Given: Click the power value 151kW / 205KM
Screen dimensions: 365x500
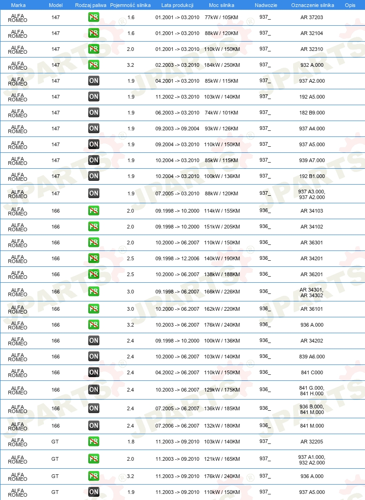Looking at the screenshot, I should coord(222,227).
